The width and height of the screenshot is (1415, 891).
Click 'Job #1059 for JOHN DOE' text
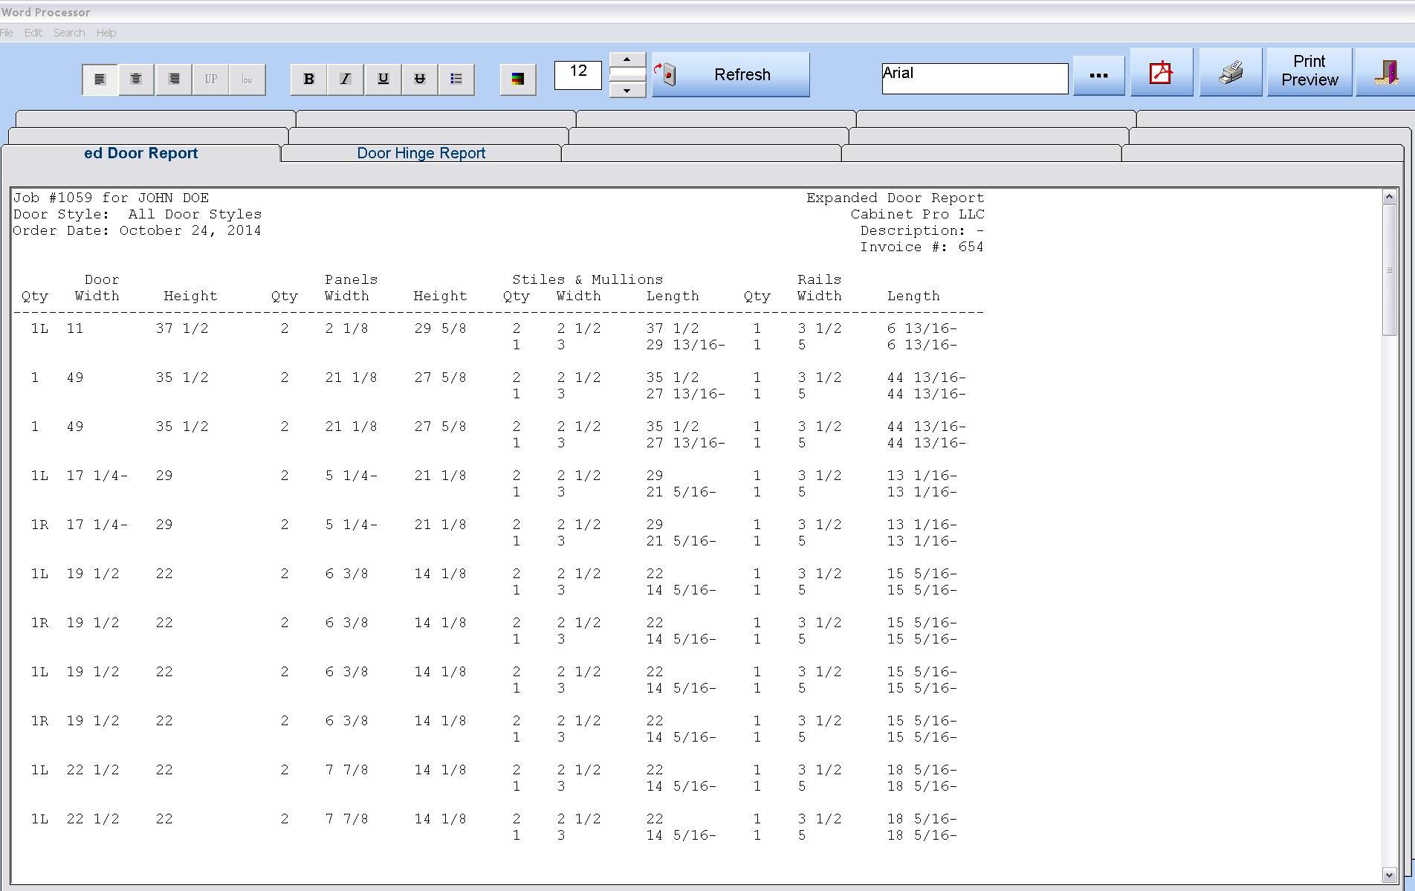111,198
